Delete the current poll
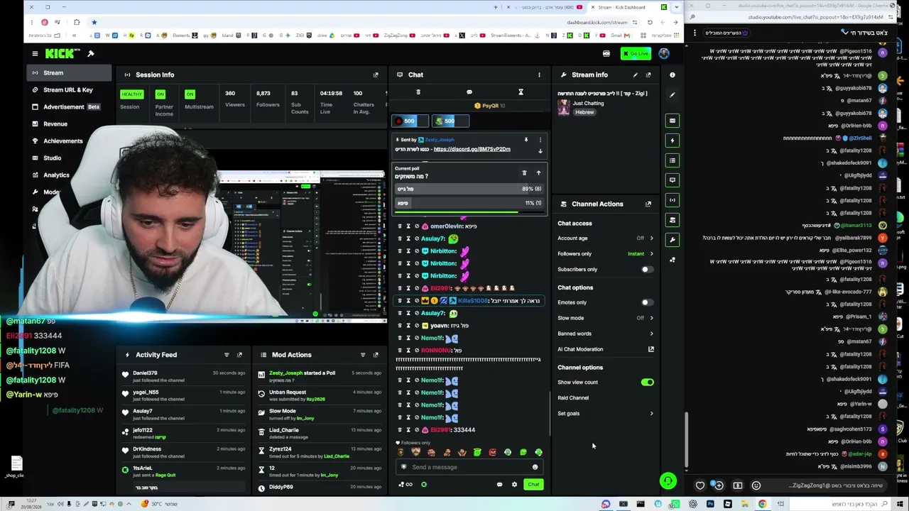909x511 pixels. (x=524, y=173)
